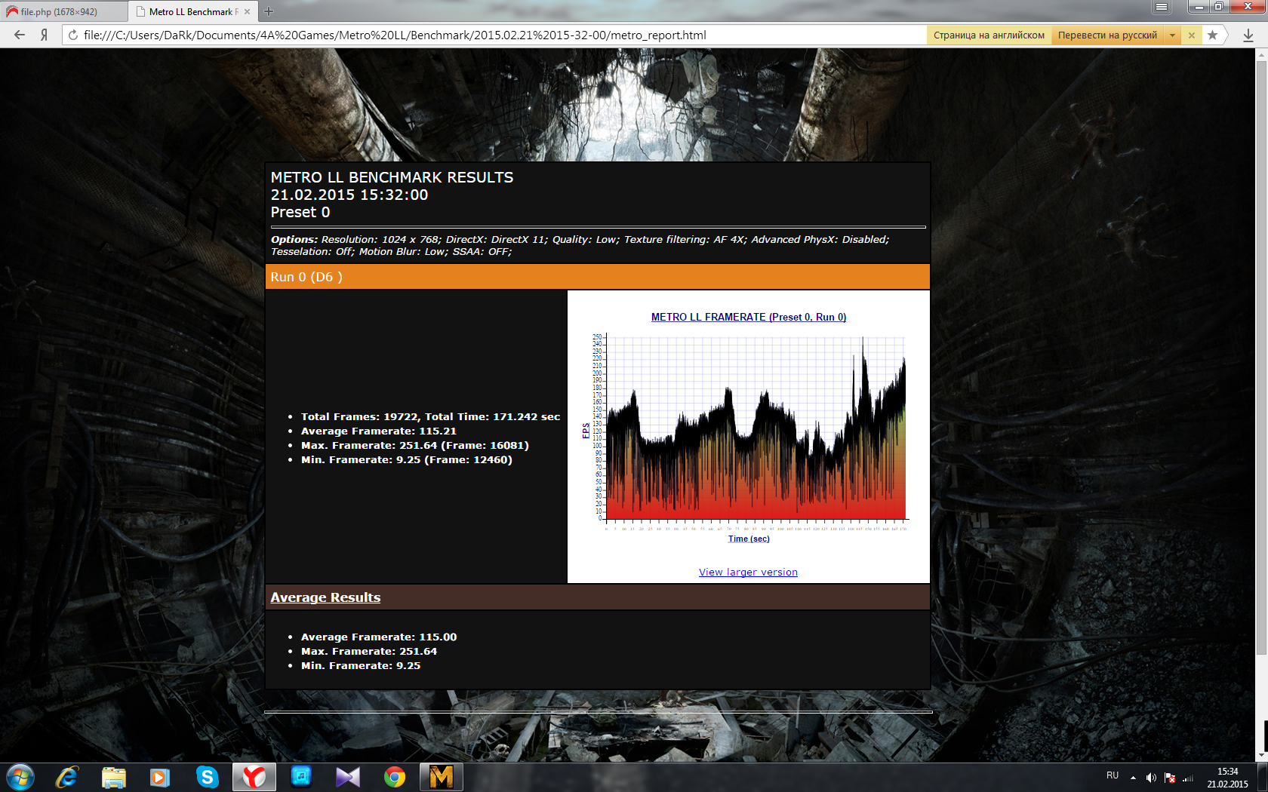Viewport: 1268px width, 792px height.
Task: Show hidden tray icons arrow
Action: (x=1133, y=778)
